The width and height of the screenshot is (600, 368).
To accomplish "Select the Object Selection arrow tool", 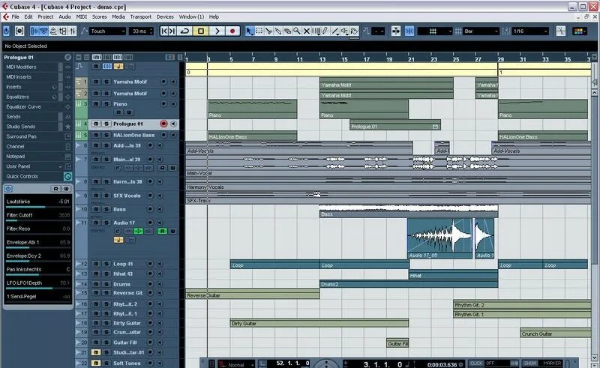I will tap(250, 31).
